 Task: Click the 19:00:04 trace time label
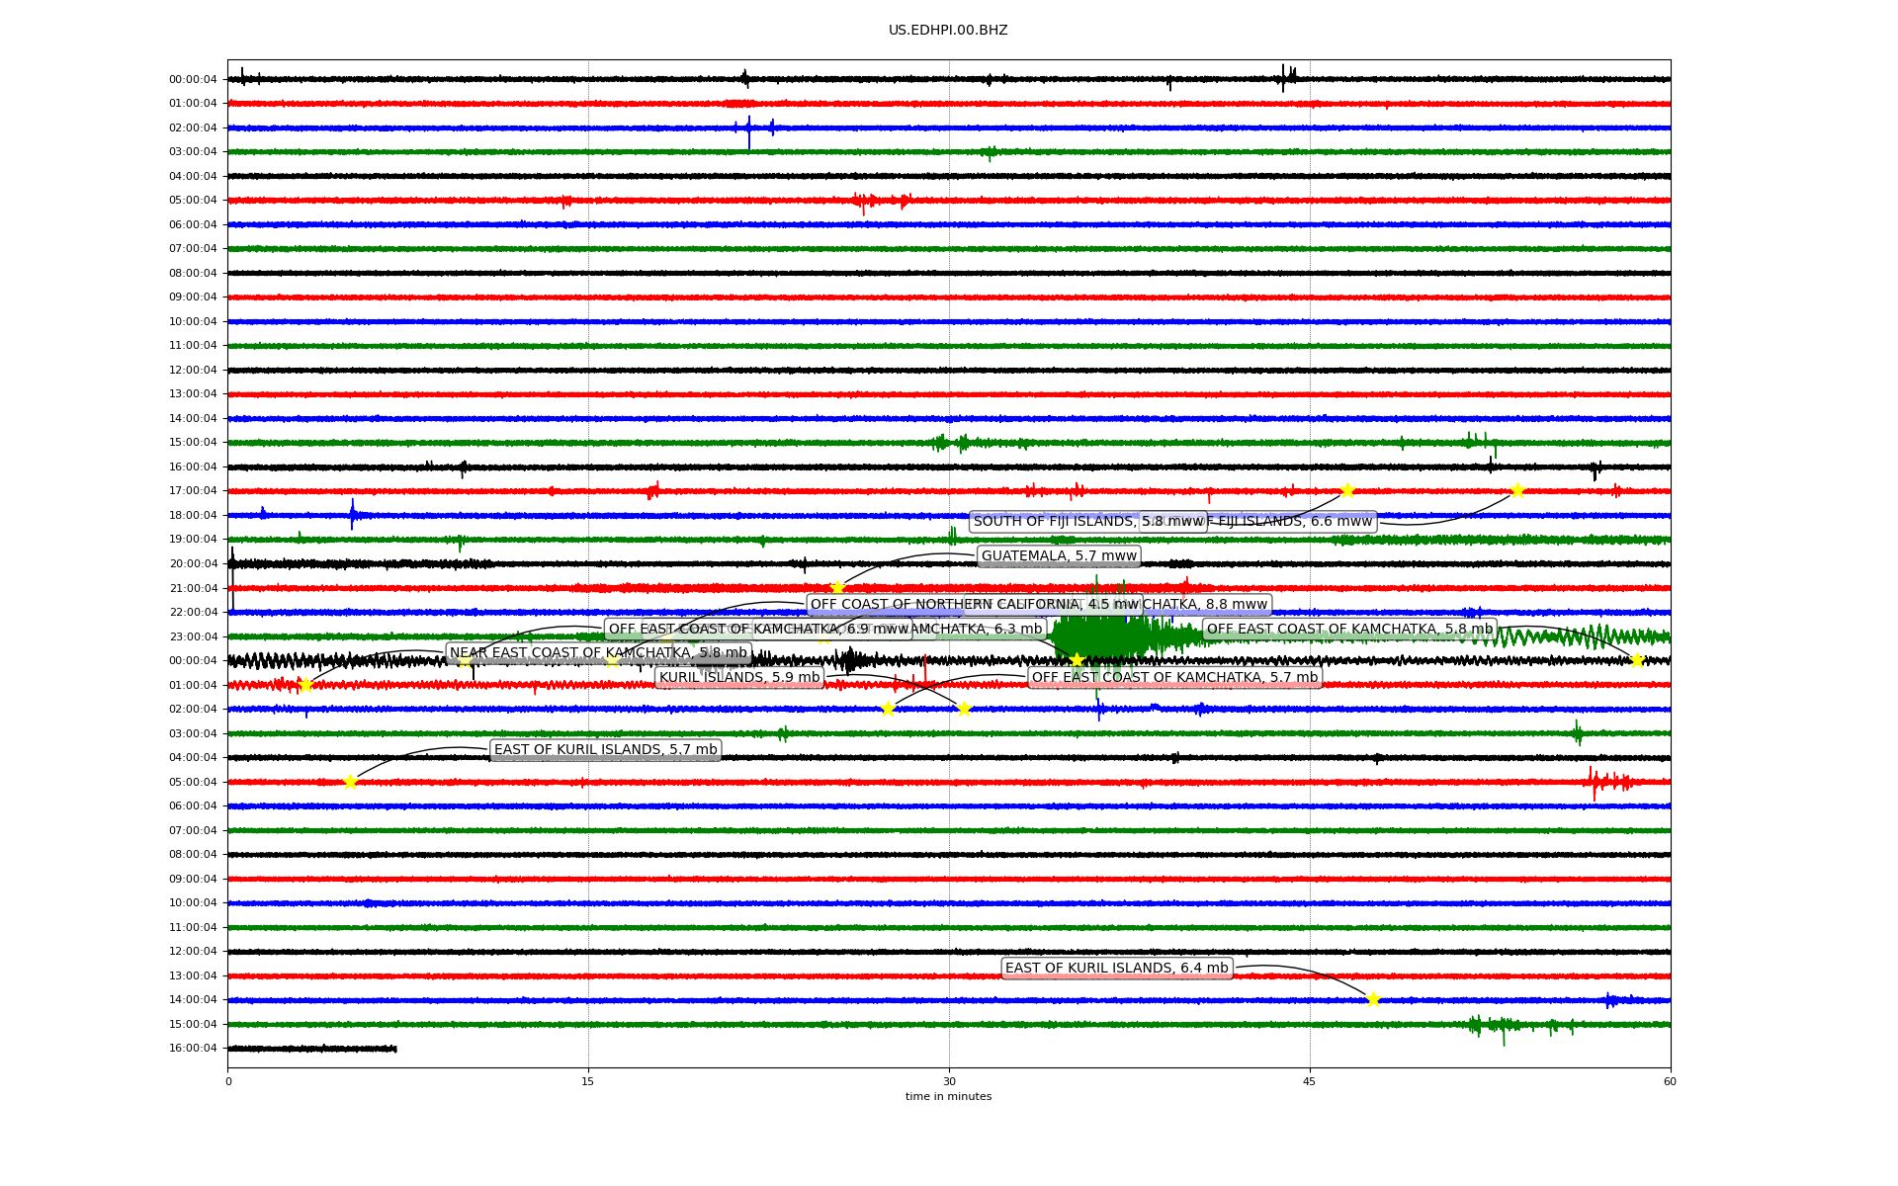(x=193, y=540)
